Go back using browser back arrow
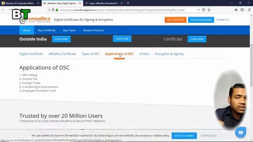Screen dimensions: 253x142 click(x=4, y=10)
